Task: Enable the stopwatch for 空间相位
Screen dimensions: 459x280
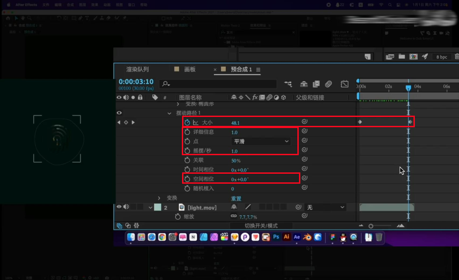Action: pyautogui.click(x=187, y=179)
